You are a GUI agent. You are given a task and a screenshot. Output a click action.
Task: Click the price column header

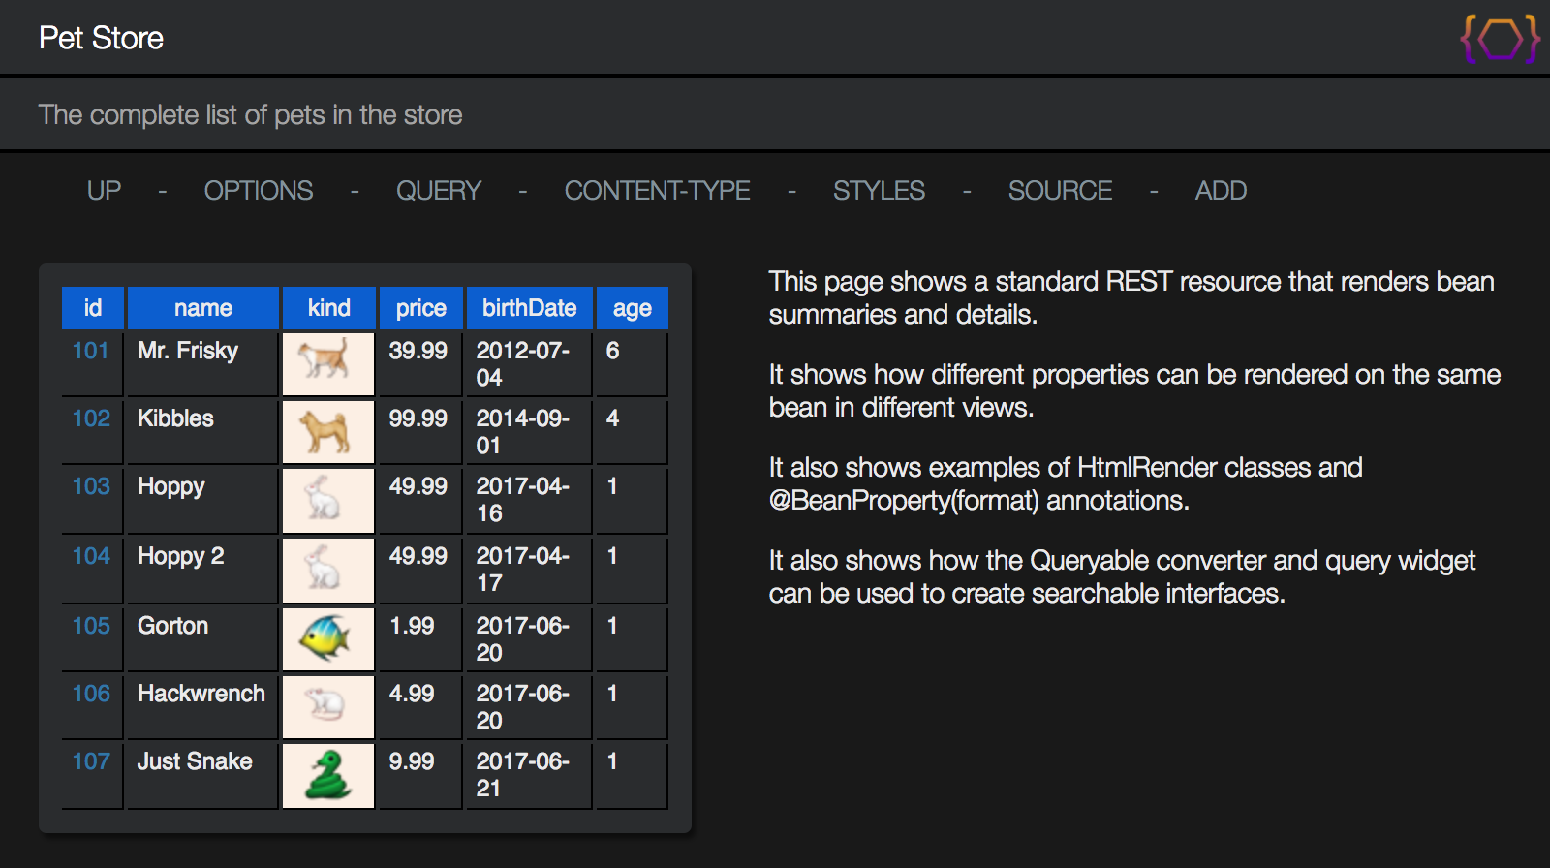(x=420, y=308)
